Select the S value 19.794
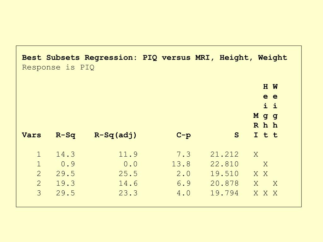323x242 pixels. [x=224, y=193]
